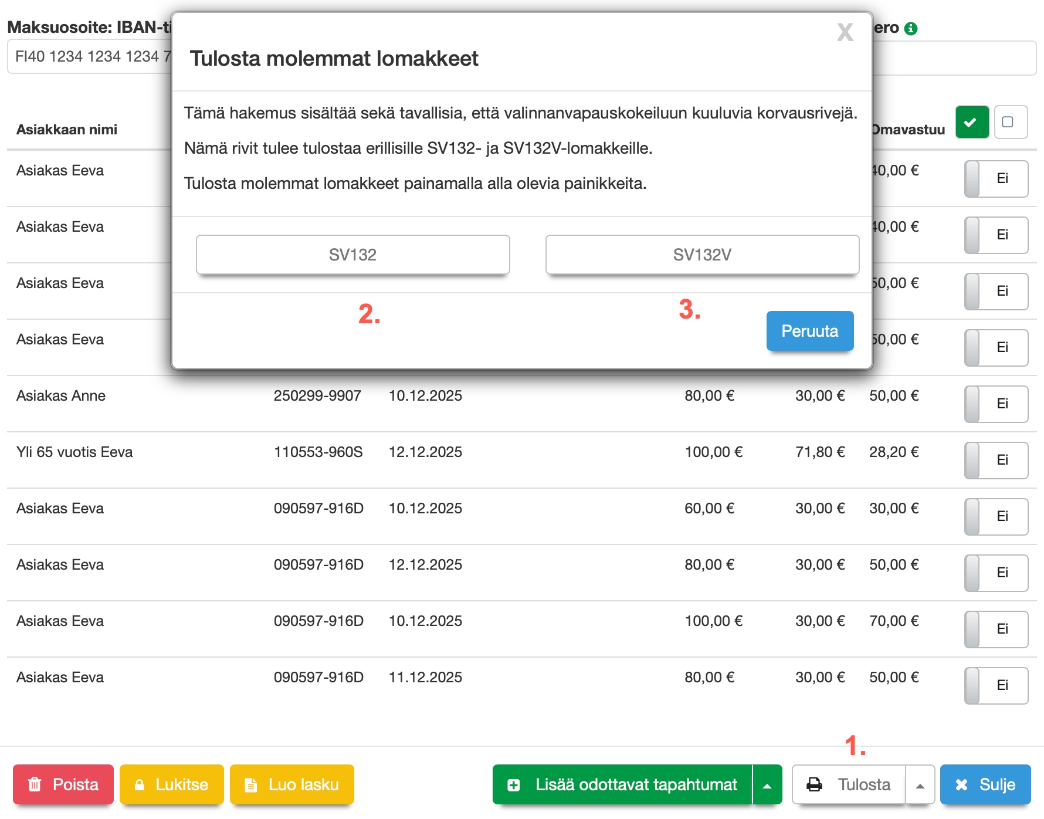Click the trash icon on Poista button
The image size is (1044, 819).
tap(35, 784)
